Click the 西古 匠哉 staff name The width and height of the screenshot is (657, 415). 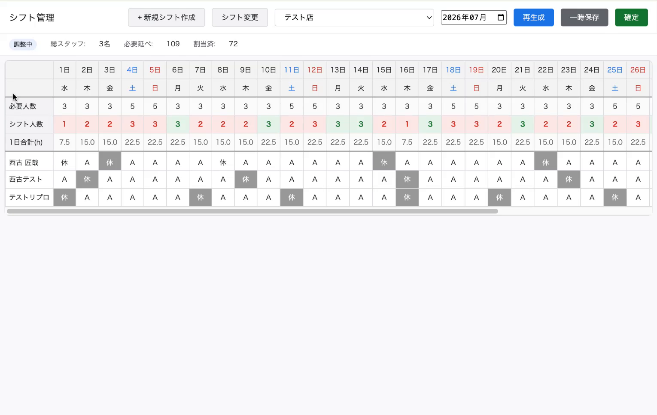(24, 163)
